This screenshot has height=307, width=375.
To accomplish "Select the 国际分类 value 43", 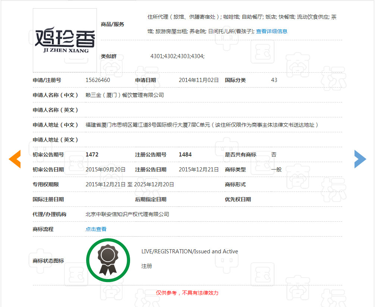I will [x=274, y=80].
